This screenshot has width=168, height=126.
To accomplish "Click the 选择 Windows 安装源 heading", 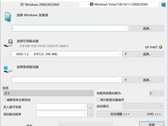I will tap(32, 15).
